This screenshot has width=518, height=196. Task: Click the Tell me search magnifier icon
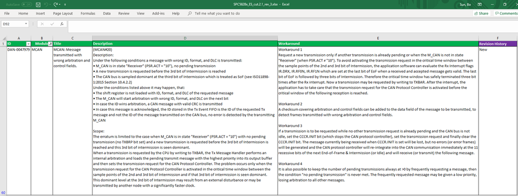point(189,13)
